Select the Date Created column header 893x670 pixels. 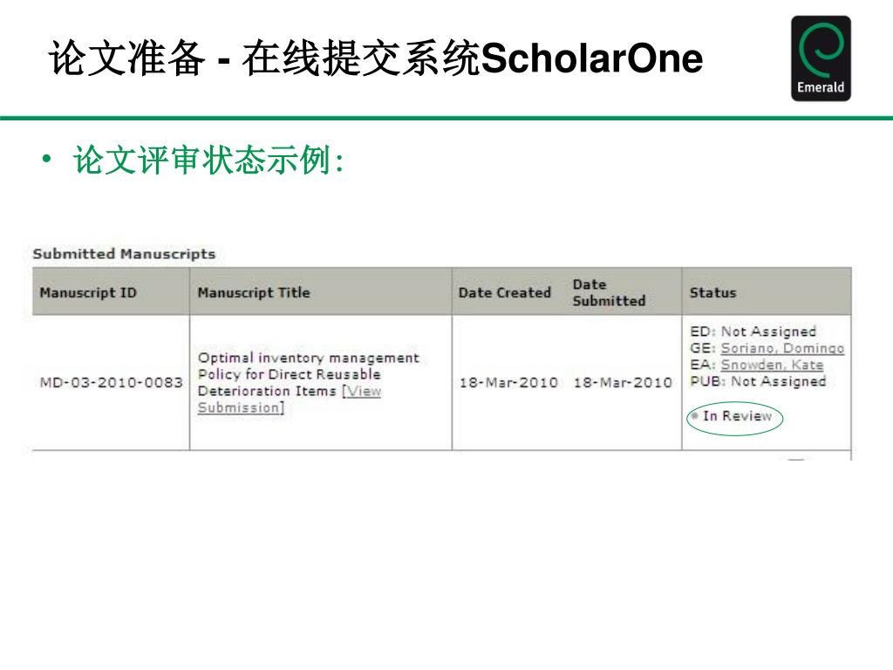pyautogui.click(x=505, y=293)
